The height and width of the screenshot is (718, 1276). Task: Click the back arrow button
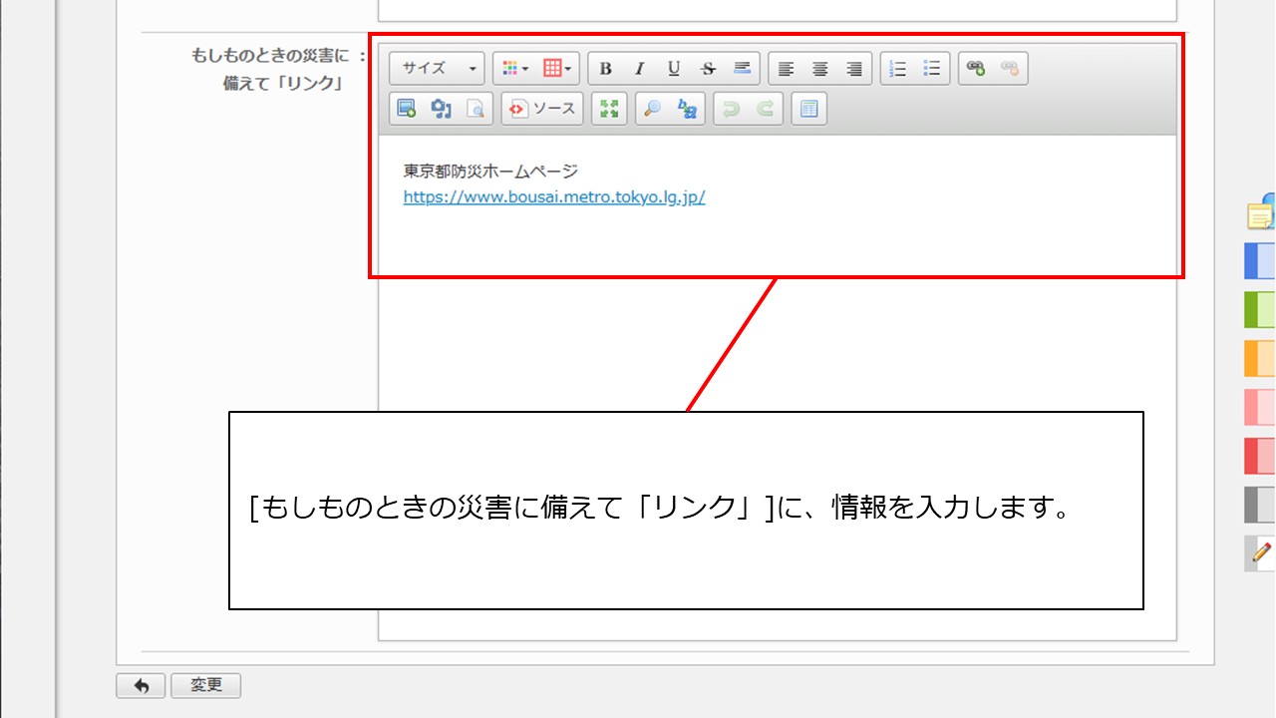[x=142, y=685]
